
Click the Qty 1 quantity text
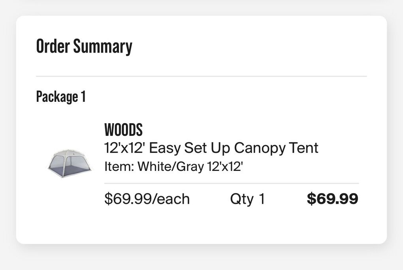click(x=247, y=199)
